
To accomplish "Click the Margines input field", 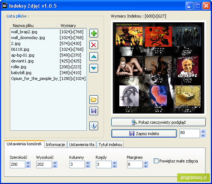I will tap(135, 164).
